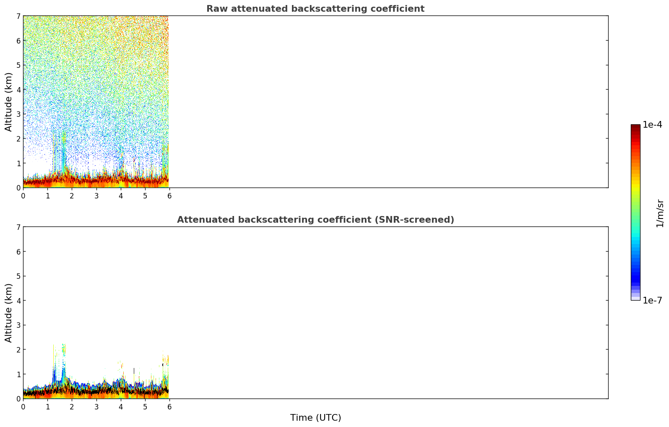This screenshot has width=669, height=427.
Task: Click the 7 km tick on the top altitude axis
Action: tap(18, 16)
